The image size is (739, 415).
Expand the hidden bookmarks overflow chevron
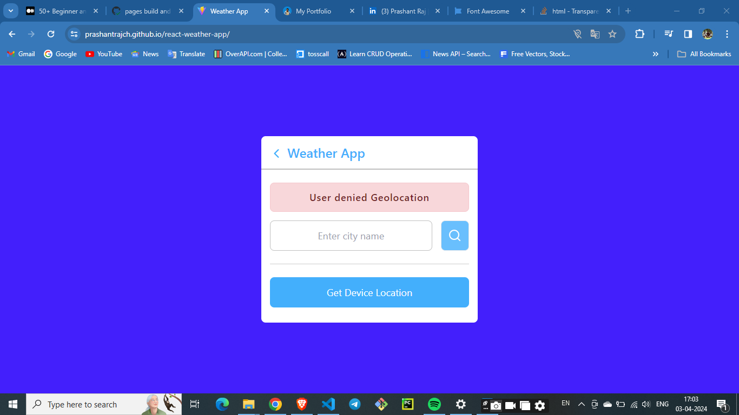tap(656, 54)
